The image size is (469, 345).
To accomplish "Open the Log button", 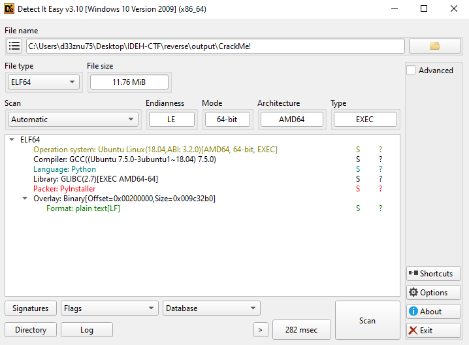I will [87, 330].
